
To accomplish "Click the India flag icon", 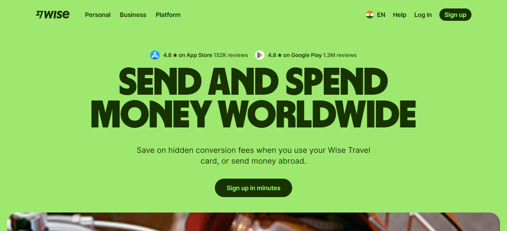I will 370,15.
